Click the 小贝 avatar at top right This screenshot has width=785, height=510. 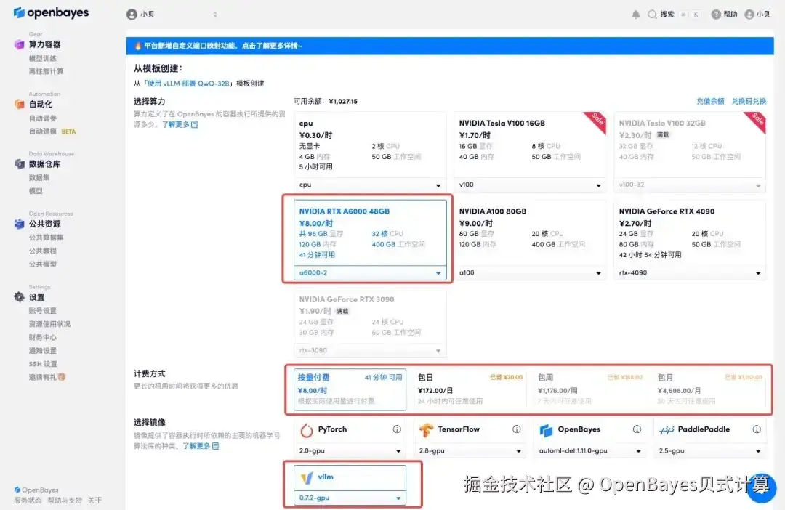tap(749, 15)
